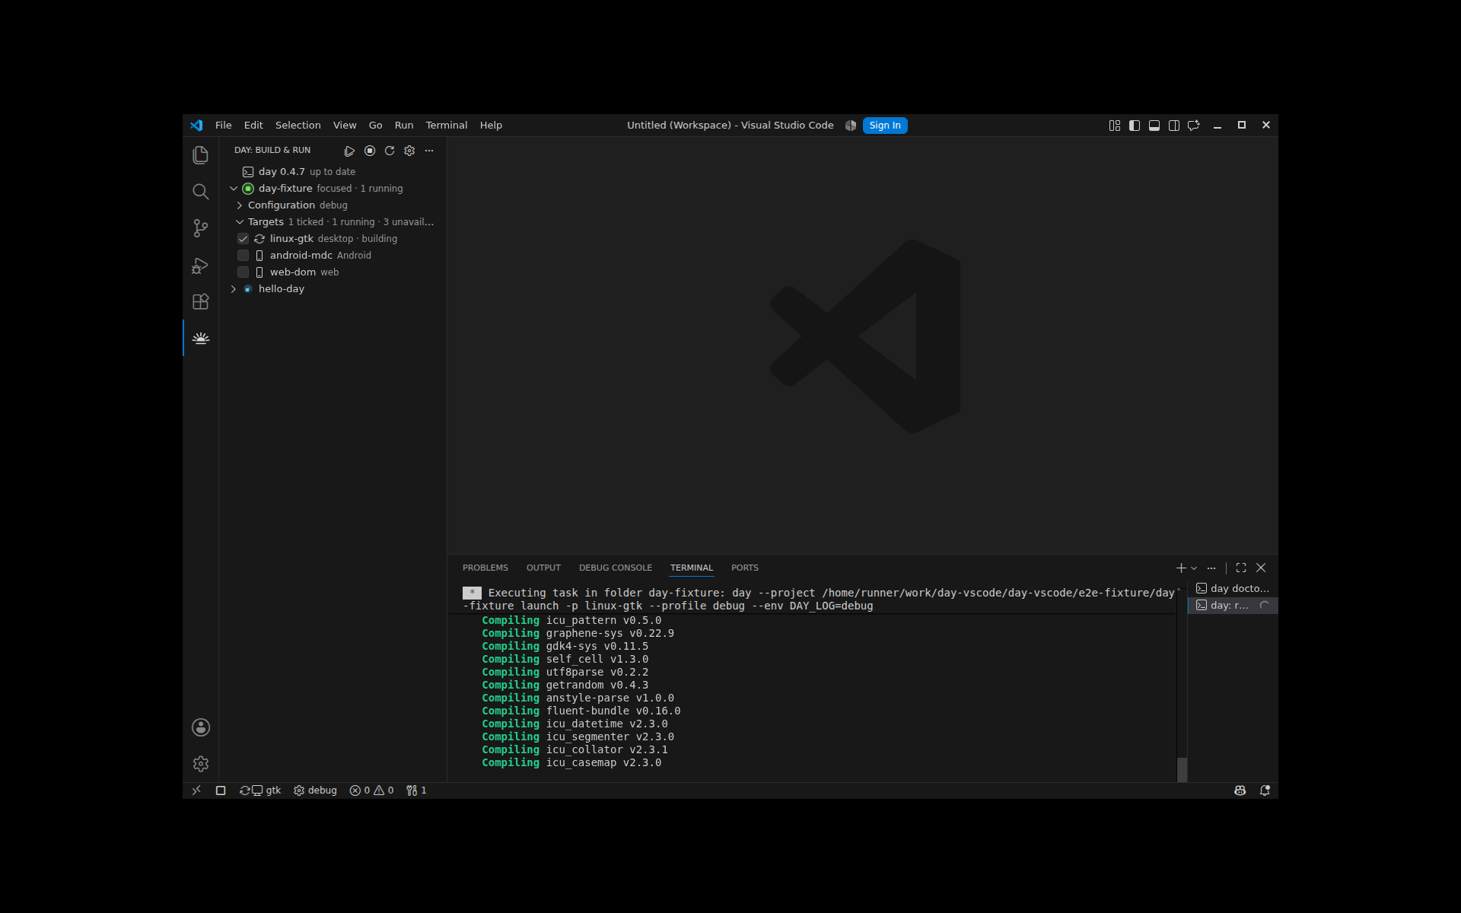
Task: Untick the linux-gtk target checkbox
Action: click(x=243, y=239)
